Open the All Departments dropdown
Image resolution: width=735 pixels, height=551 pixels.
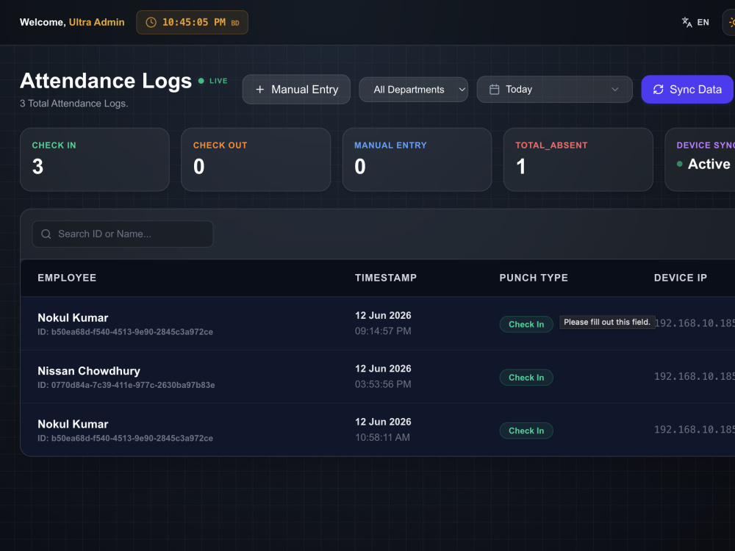[x=413, y=89]
